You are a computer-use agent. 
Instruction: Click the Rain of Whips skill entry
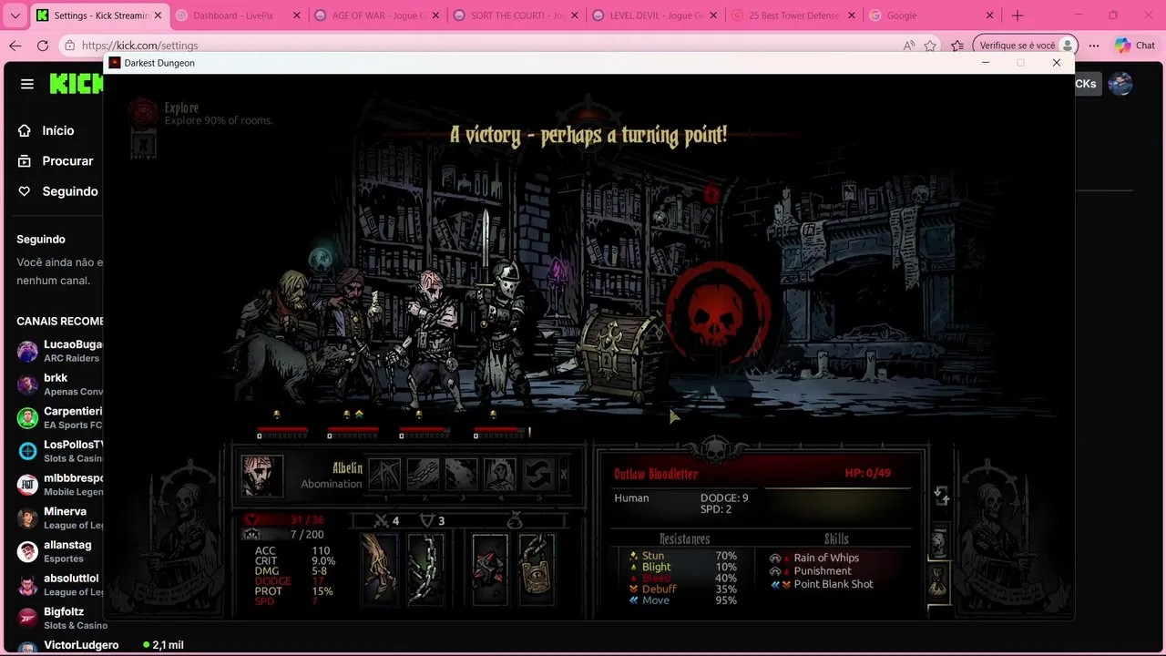(x=815, y=558)
